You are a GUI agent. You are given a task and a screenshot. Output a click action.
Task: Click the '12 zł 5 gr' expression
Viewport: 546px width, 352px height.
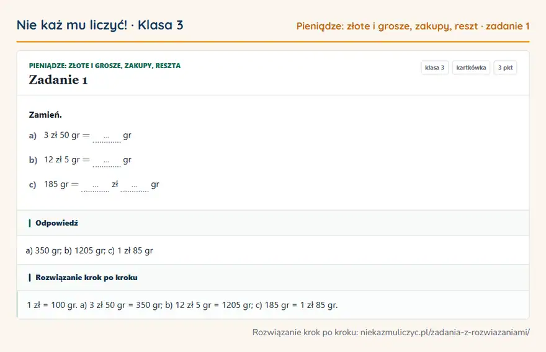(x=61, y=160)
